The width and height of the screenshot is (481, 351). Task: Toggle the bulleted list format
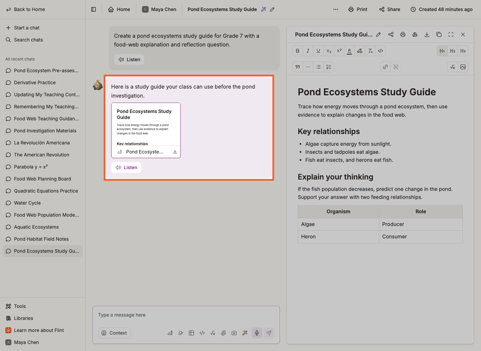pos(318,67)
